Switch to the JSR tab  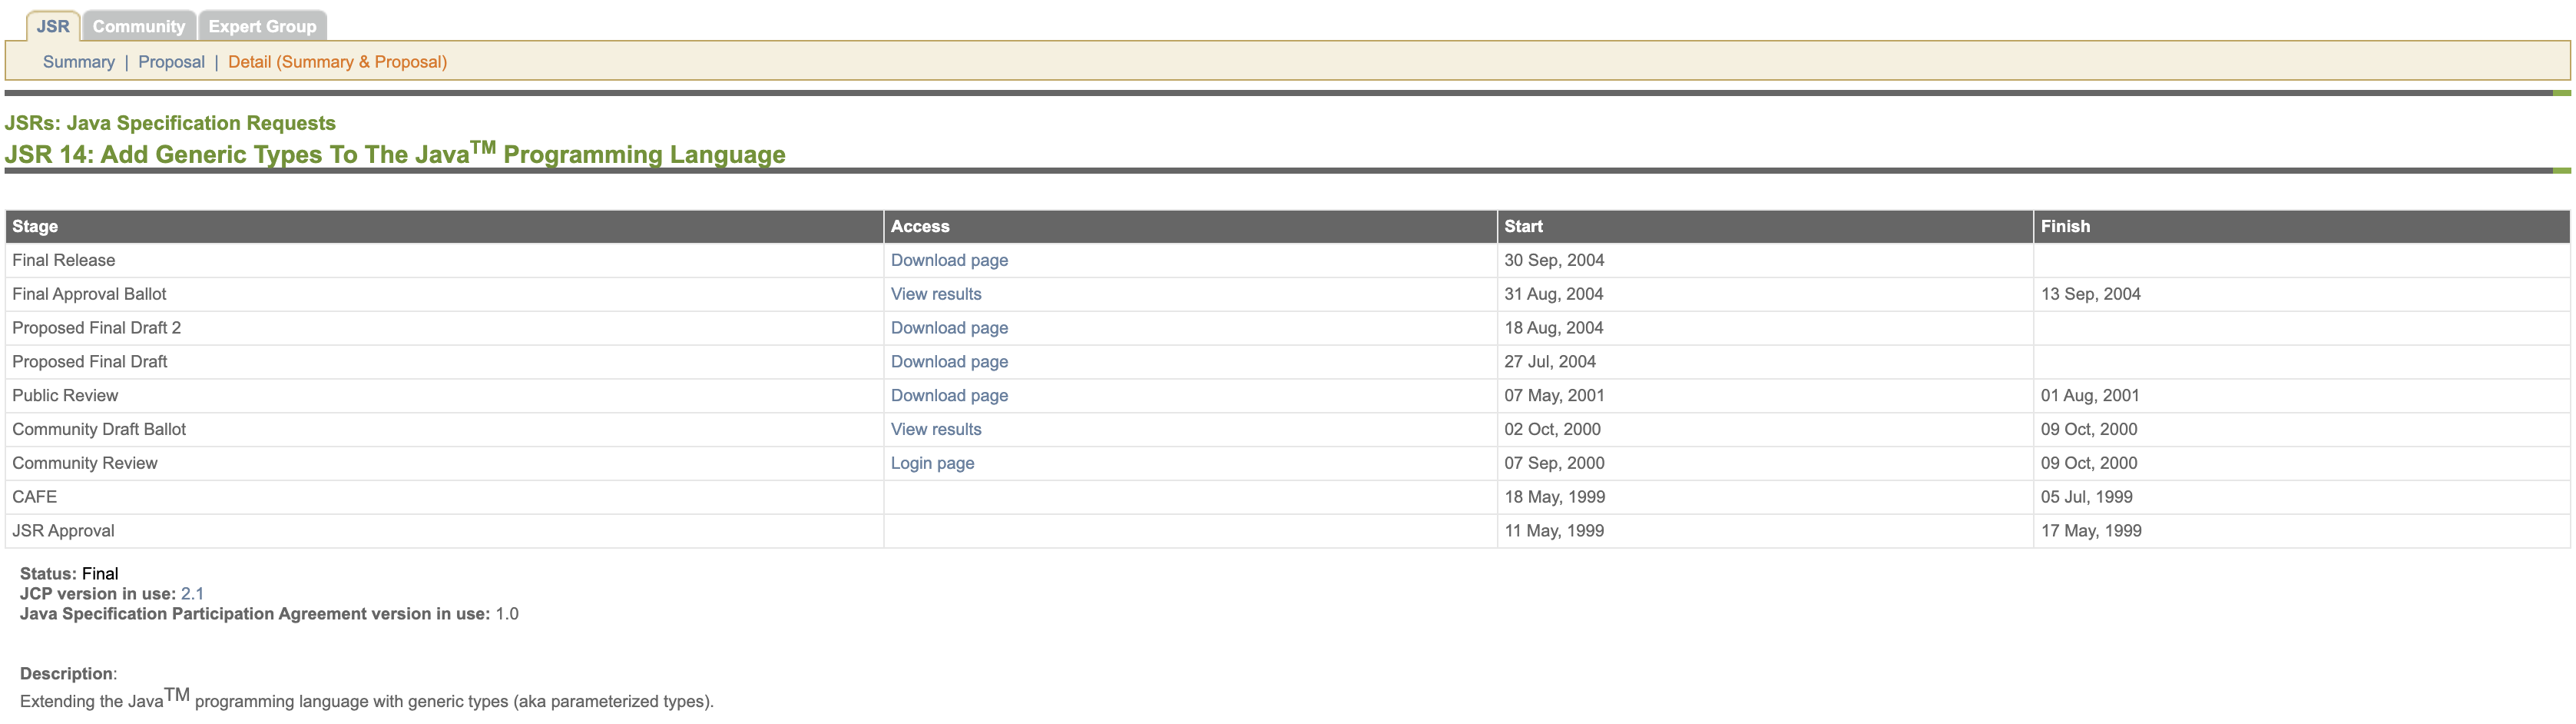(53, 26)
